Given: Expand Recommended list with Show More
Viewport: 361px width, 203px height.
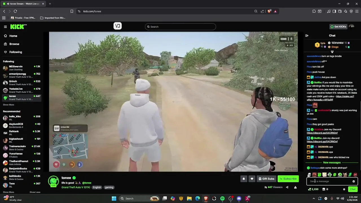Looking at the screenshot, I should point(8,192).
